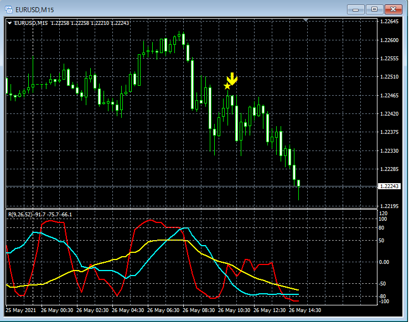Select the current price label 1.22243

click(389, 186)
